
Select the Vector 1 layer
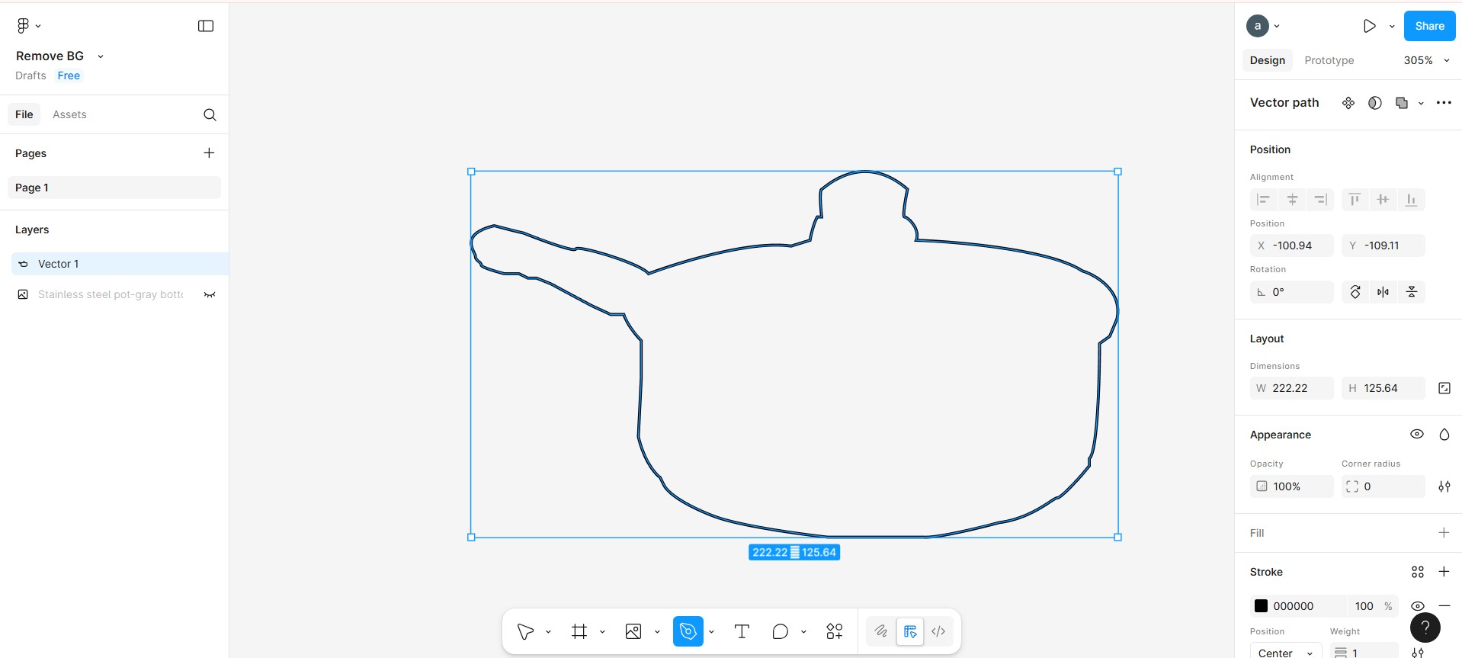[x=120, y=264]
